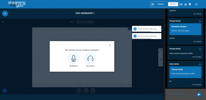Click the text 'mensch, das ist ja super ...'
This screenshot has width=206, height=100.
tap(181, 31)
